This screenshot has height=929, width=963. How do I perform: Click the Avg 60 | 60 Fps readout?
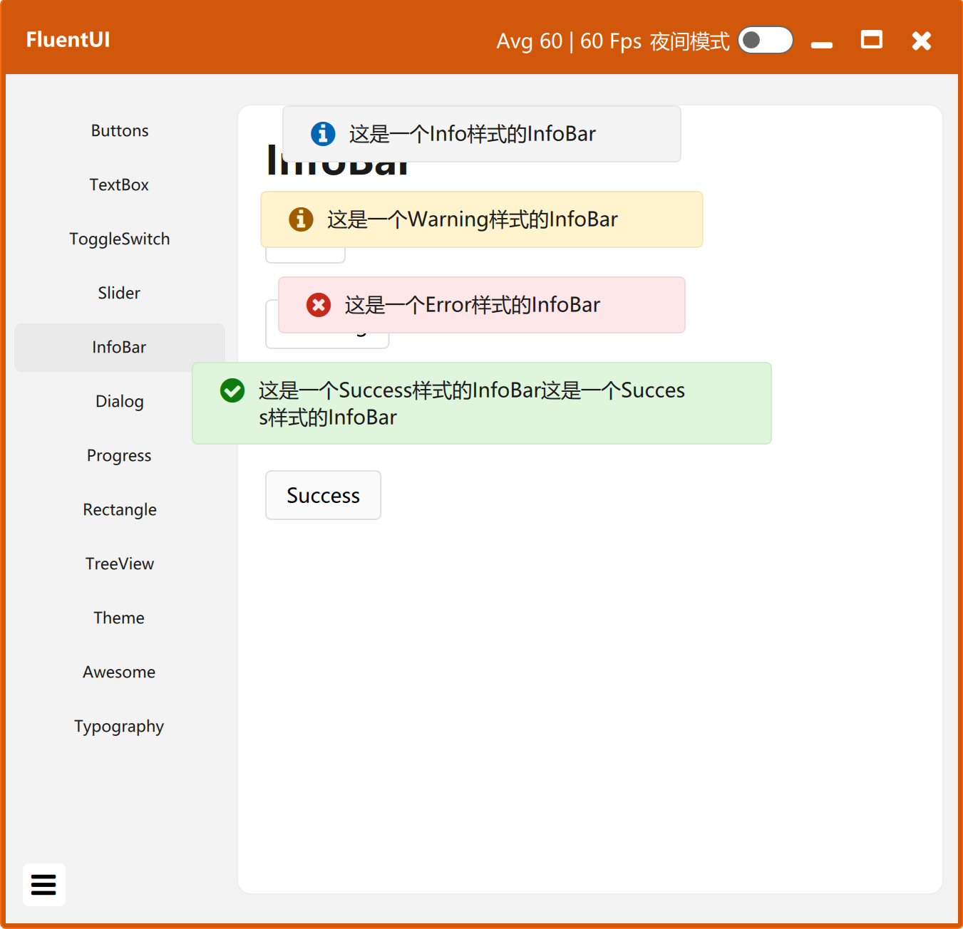[569, 41]
